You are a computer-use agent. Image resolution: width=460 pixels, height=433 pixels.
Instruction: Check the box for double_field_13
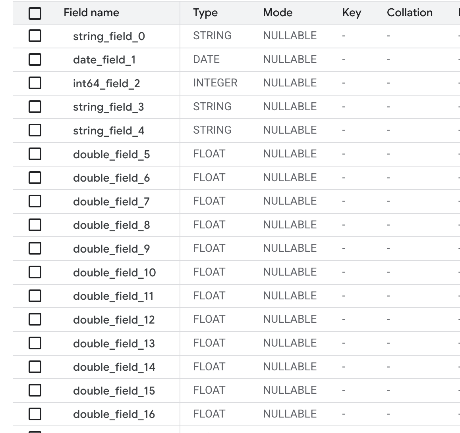35,343
